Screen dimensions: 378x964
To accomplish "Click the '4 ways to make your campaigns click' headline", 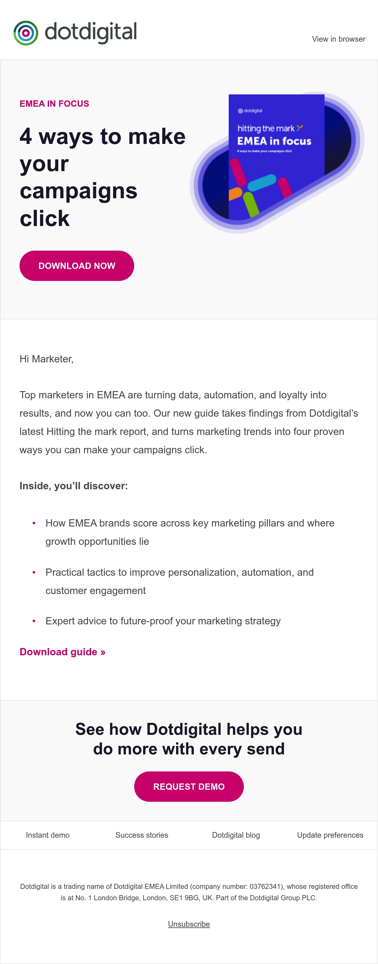I will (x=103, y=177).
